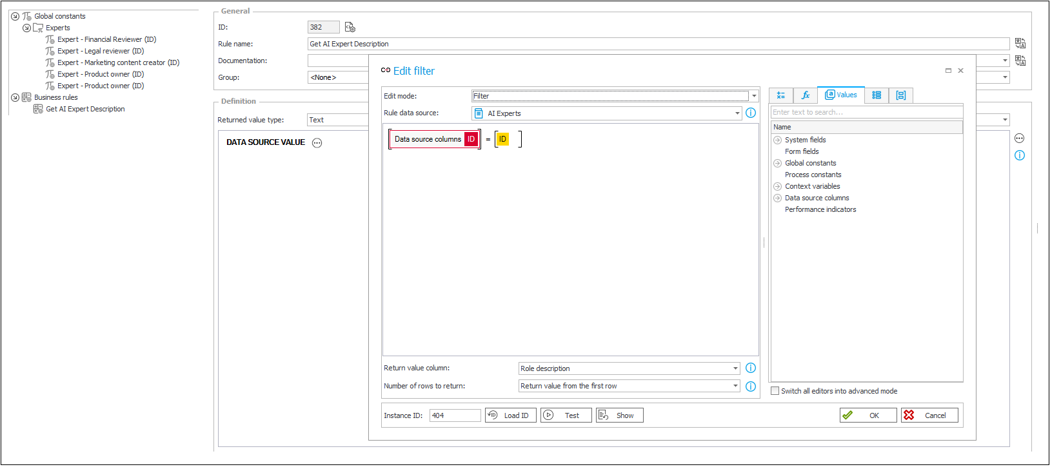
Task: Select Expert - Legal reviewer (ID)
Action: click(x=101, y=51)
